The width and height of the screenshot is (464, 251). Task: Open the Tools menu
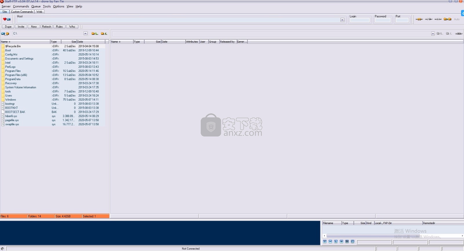tap(47, 6)
